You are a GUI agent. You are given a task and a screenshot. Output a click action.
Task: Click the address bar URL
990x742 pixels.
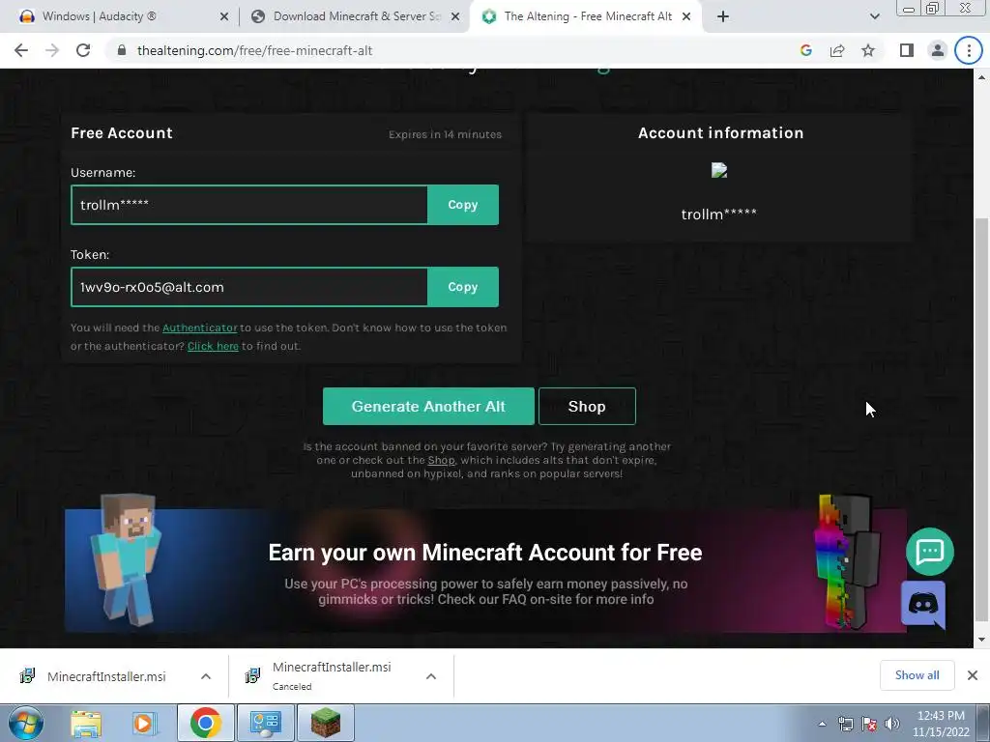coord(254,50)
